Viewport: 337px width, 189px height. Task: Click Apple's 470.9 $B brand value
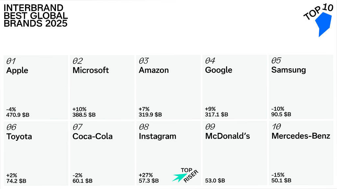pos(18,115)
